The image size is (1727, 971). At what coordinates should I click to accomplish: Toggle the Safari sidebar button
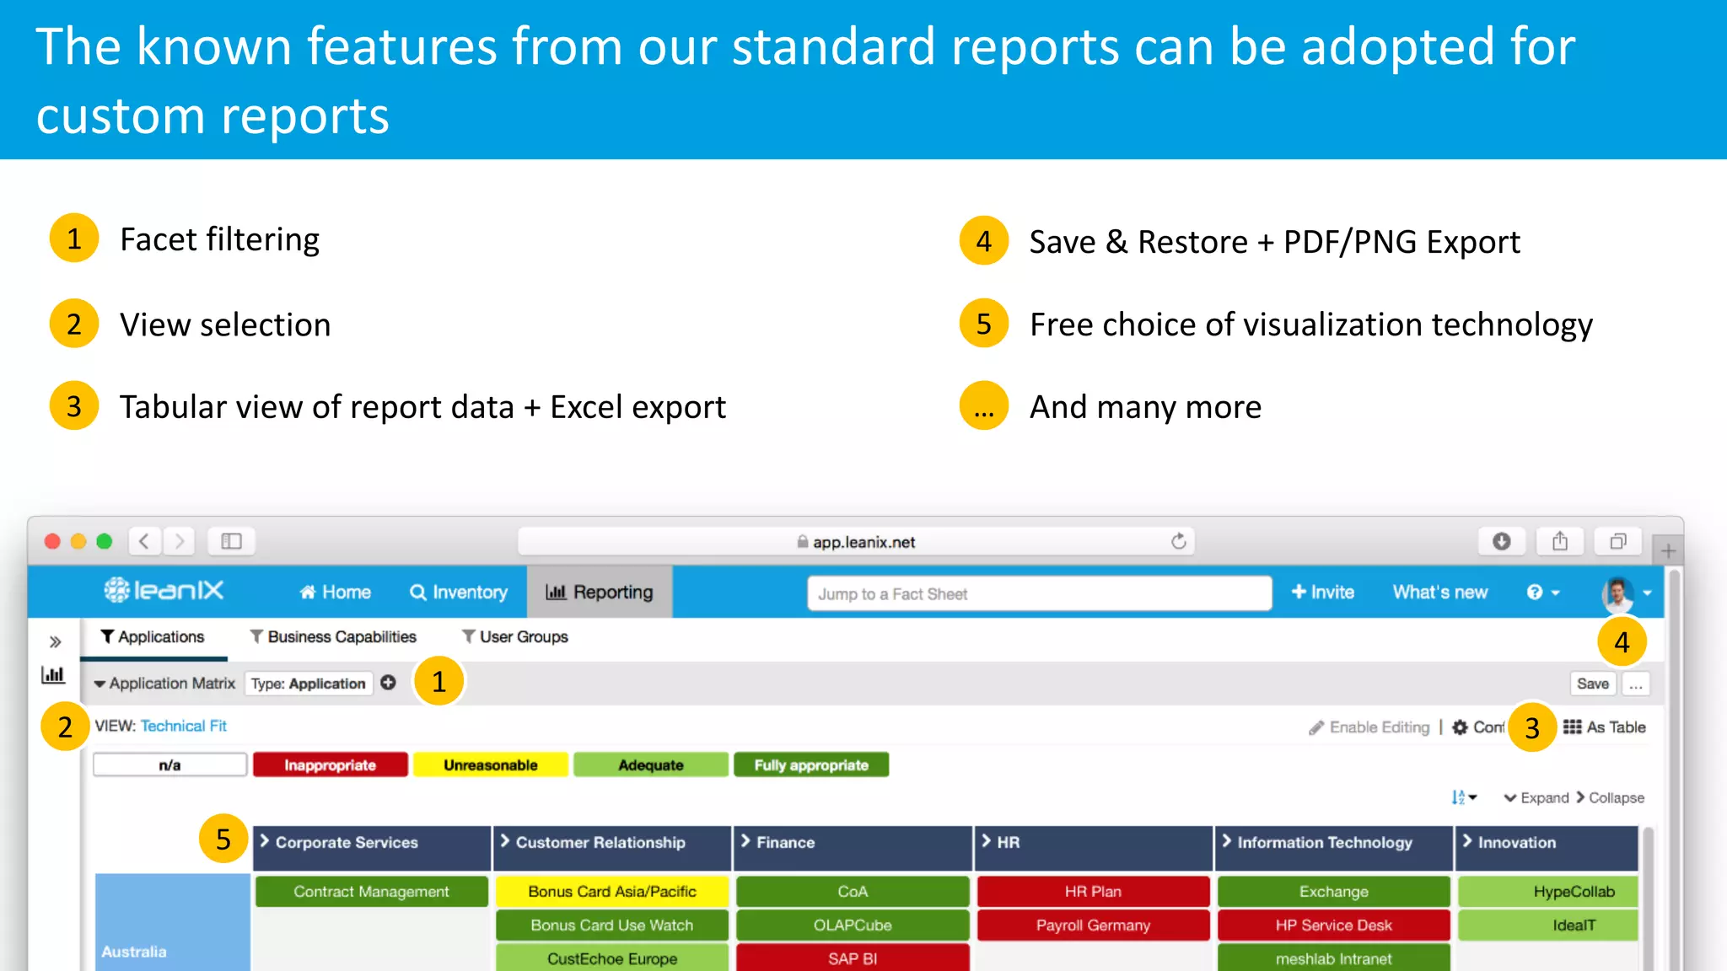[231, 541]
